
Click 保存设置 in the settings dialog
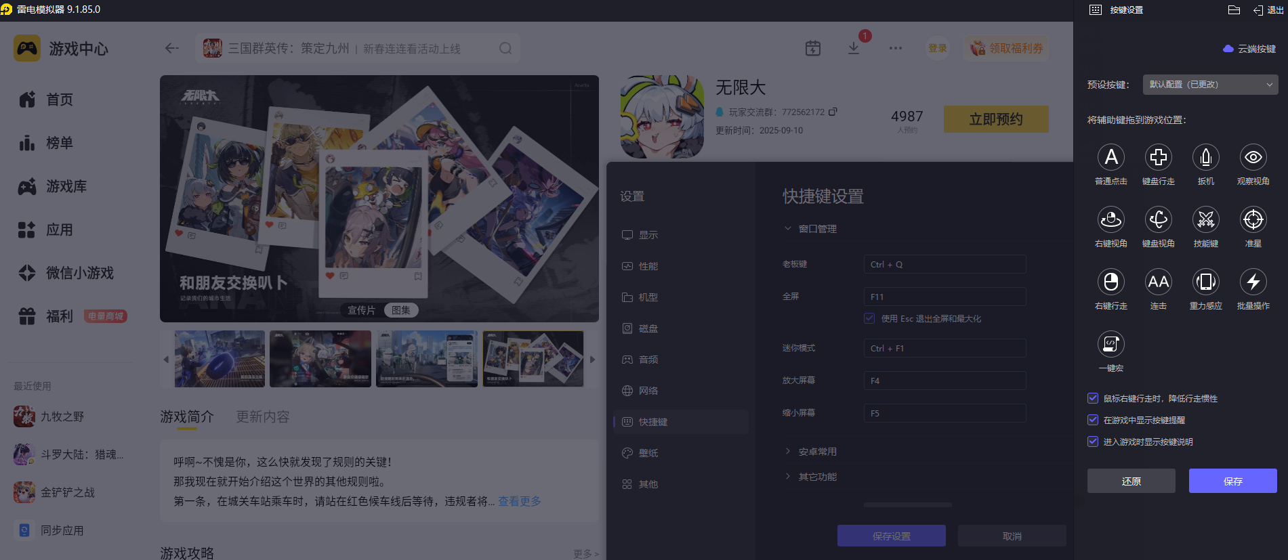tap(892, 536)
